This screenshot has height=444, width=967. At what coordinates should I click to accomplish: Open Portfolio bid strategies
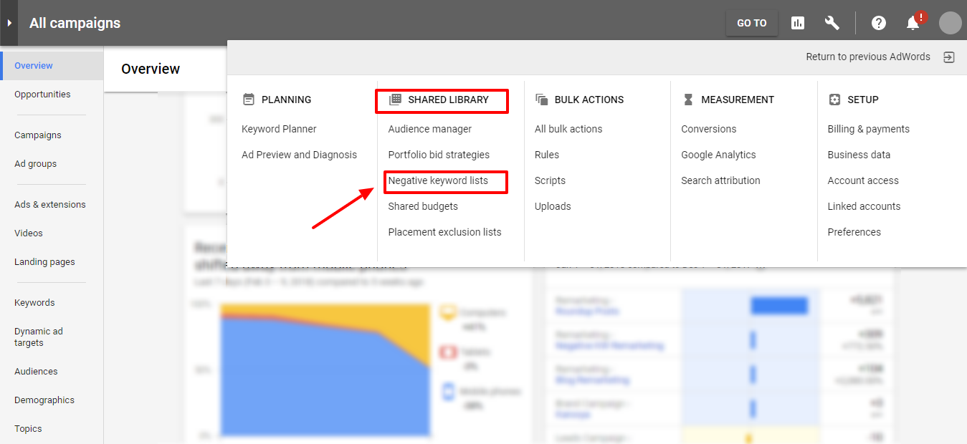point(439,155)
